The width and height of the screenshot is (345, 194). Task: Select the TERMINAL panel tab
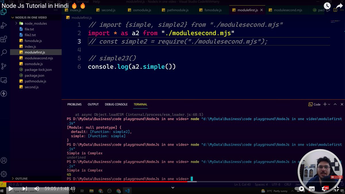pyautogui.click(x=140, y=104)
